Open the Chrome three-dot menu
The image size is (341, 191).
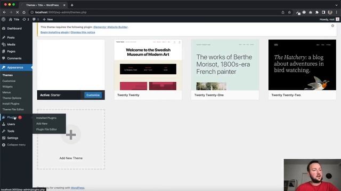click(336, 12)
